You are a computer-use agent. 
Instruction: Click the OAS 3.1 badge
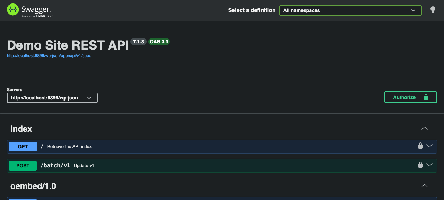click(x=159, y=42)
